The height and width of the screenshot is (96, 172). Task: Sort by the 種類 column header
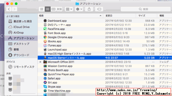(x=164, y=16)
